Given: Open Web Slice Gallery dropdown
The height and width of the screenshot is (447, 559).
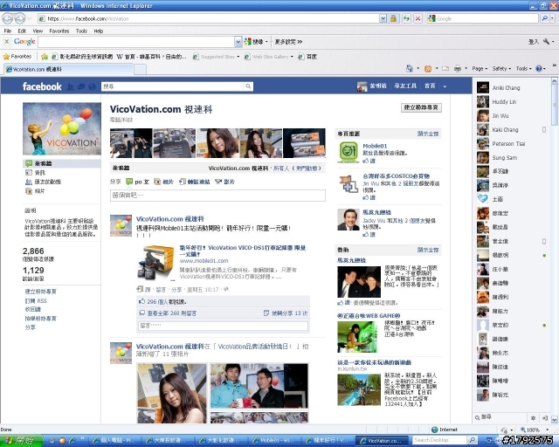Looking at the screenshot, I should (x=292, y=57).
